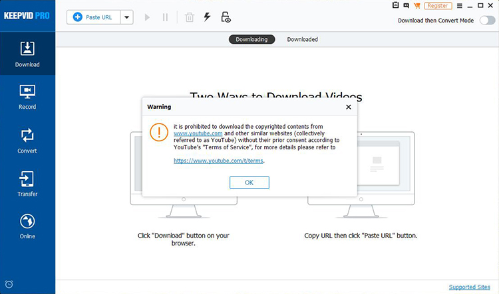Open the YouTube terms URL link
Image resolution: width=499 pixels, height=294 pixels.
click(218, 161)
